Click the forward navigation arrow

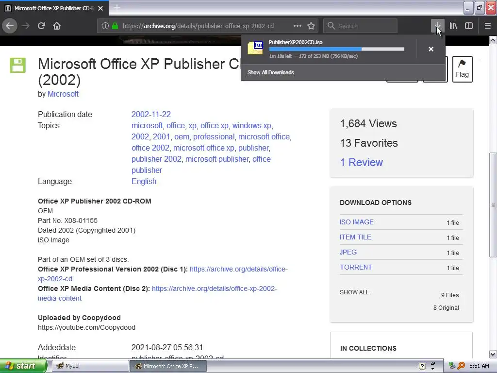(26, 26)
